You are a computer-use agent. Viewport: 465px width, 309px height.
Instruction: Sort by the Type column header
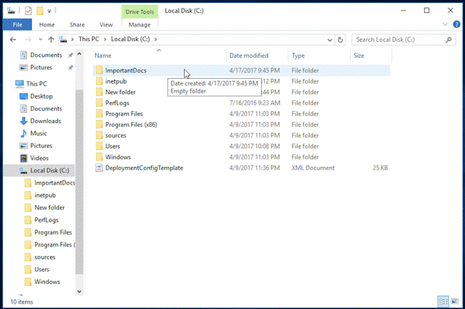(298, 55)
